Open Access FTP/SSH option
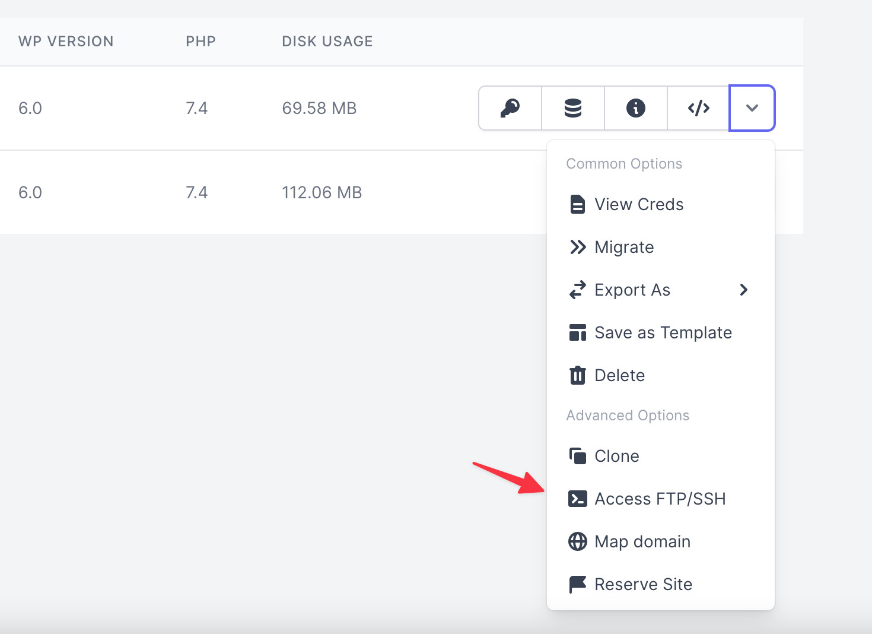 coord(661,499)
